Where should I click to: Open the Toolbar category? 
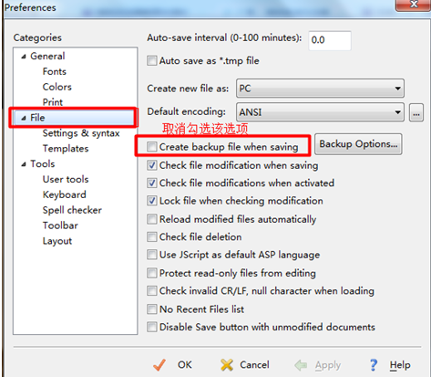(x=60, y=225)
